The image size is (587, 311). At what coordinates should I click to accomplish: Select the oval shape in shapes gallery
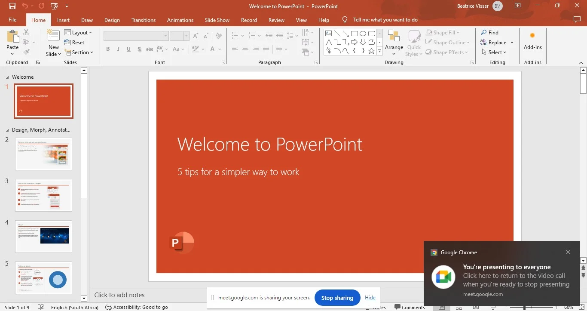click(x=363, y=34)
